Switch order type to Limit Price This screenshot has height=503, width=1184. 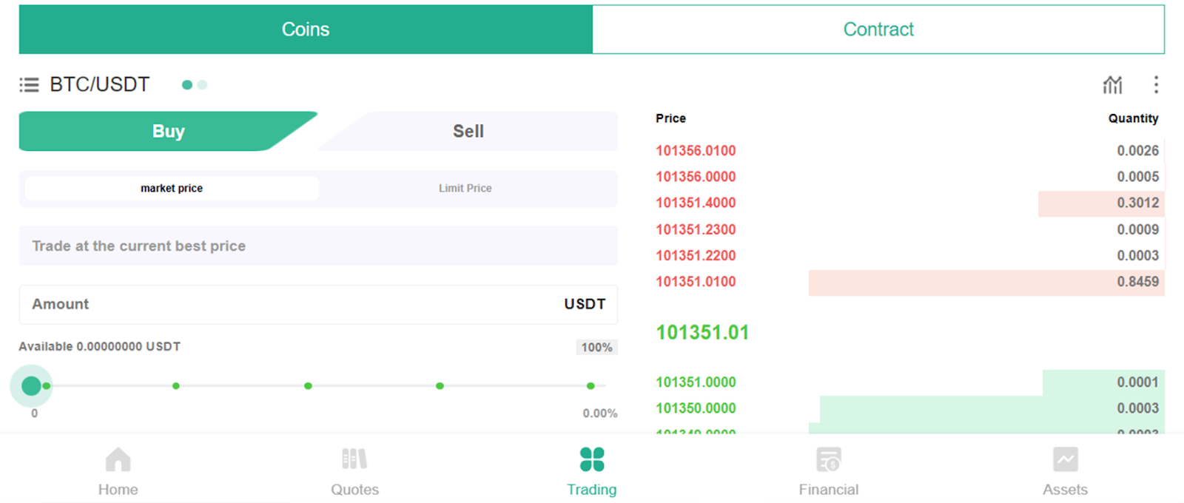pyautogui.click(x=465, y=189)
